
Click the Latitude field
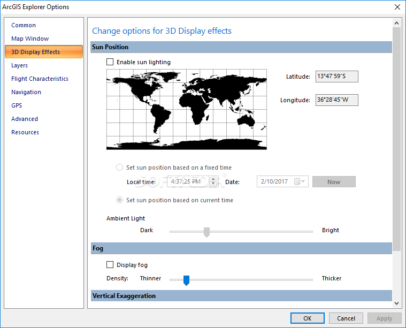(337, 77)
